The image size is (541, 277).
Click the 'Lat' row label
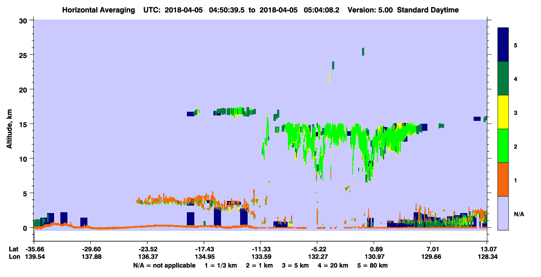click(x=14, y=249)
